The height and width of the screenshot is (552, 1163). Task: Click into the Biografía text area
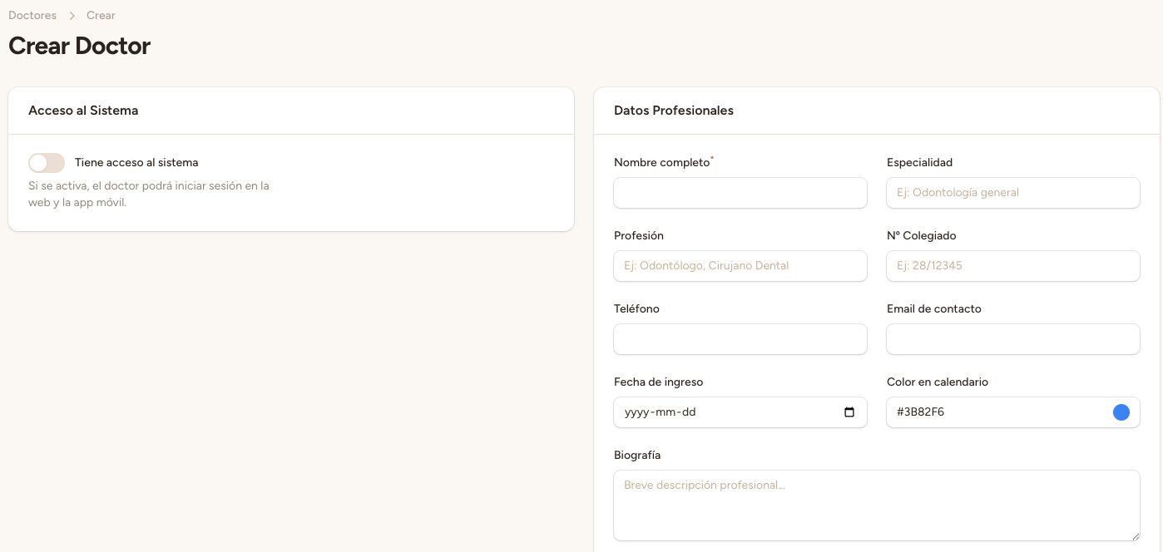click(877, 505)
